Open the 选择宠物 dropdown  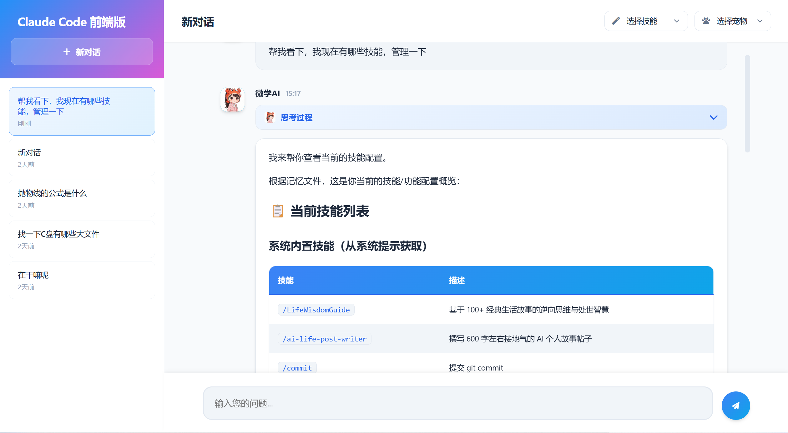click(732, 21)
